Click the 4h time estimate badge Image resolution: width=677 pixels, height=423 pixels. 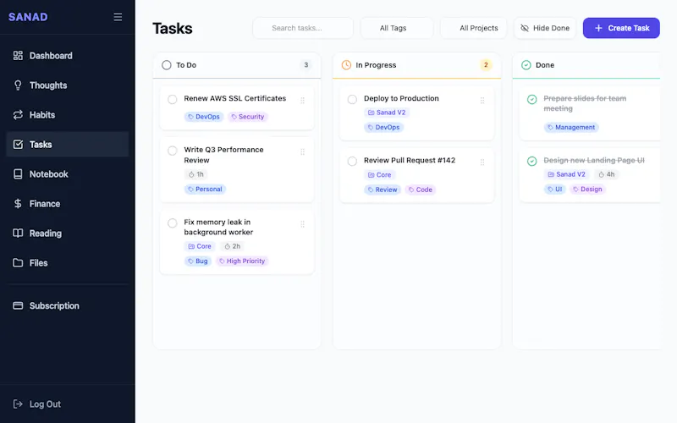607,174
